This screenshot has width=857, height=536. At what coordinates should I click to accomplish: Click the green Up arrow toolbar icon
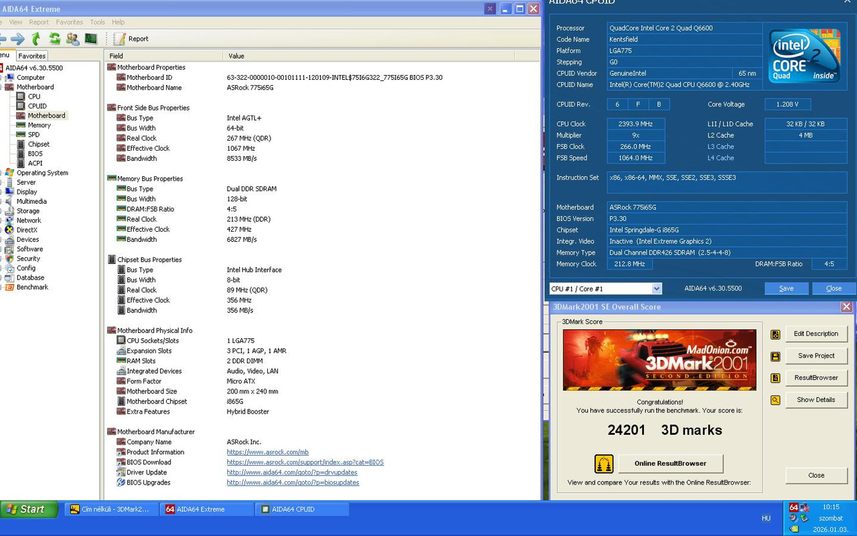pyautogui.click(x=36, y=39)
